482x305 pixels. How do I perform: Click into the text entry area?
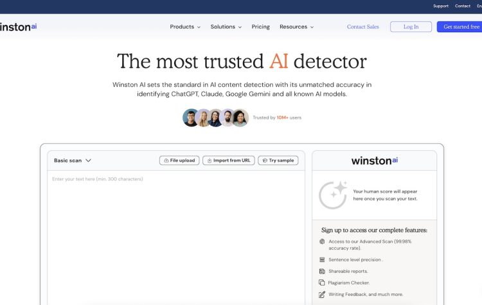(176, 236)
